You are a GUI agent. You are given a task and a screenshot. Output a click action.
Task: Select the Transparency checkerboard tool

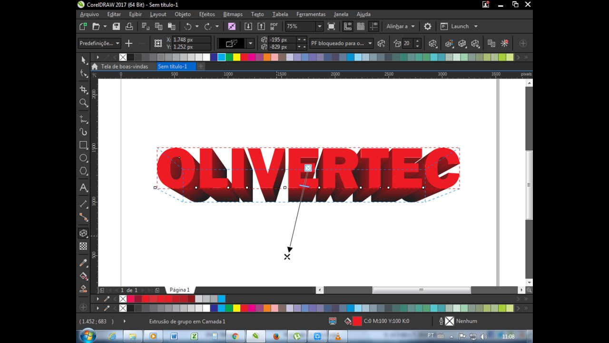(x=84, y=246)
